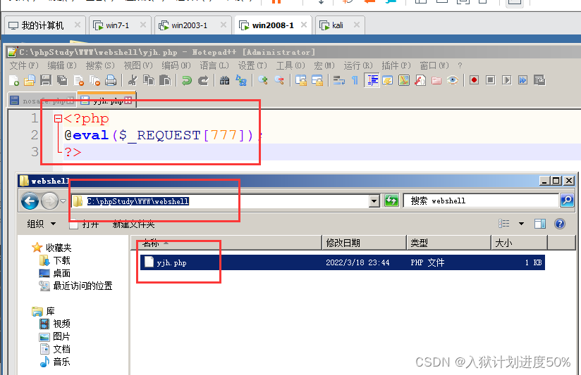Click the Save All toolbar icon

click(x=62, y=80)
